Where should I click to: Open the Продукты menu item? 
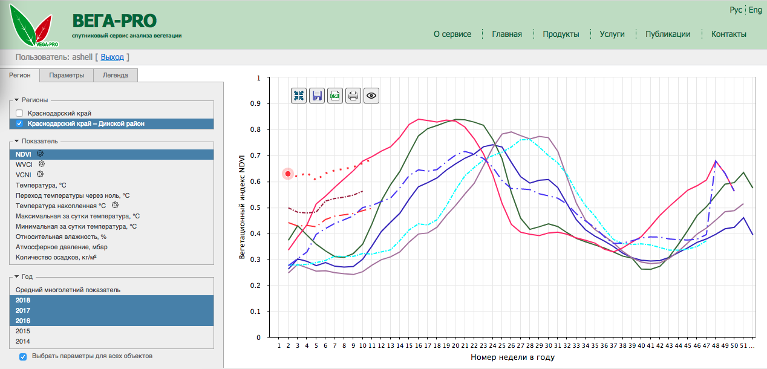[561, 34]
